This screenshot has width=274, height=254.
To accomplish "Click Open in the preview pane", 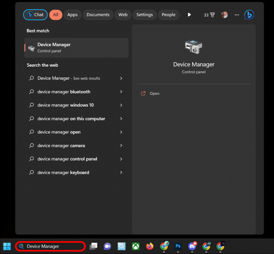I will [x=154, y=93].
